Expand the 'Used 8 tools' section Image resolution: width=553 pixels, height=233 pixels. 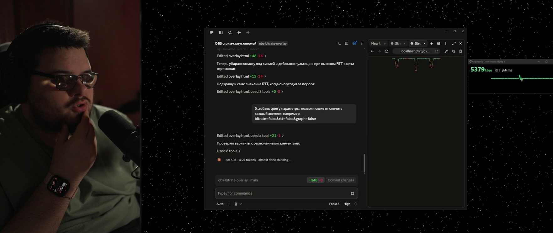(229, 151)
